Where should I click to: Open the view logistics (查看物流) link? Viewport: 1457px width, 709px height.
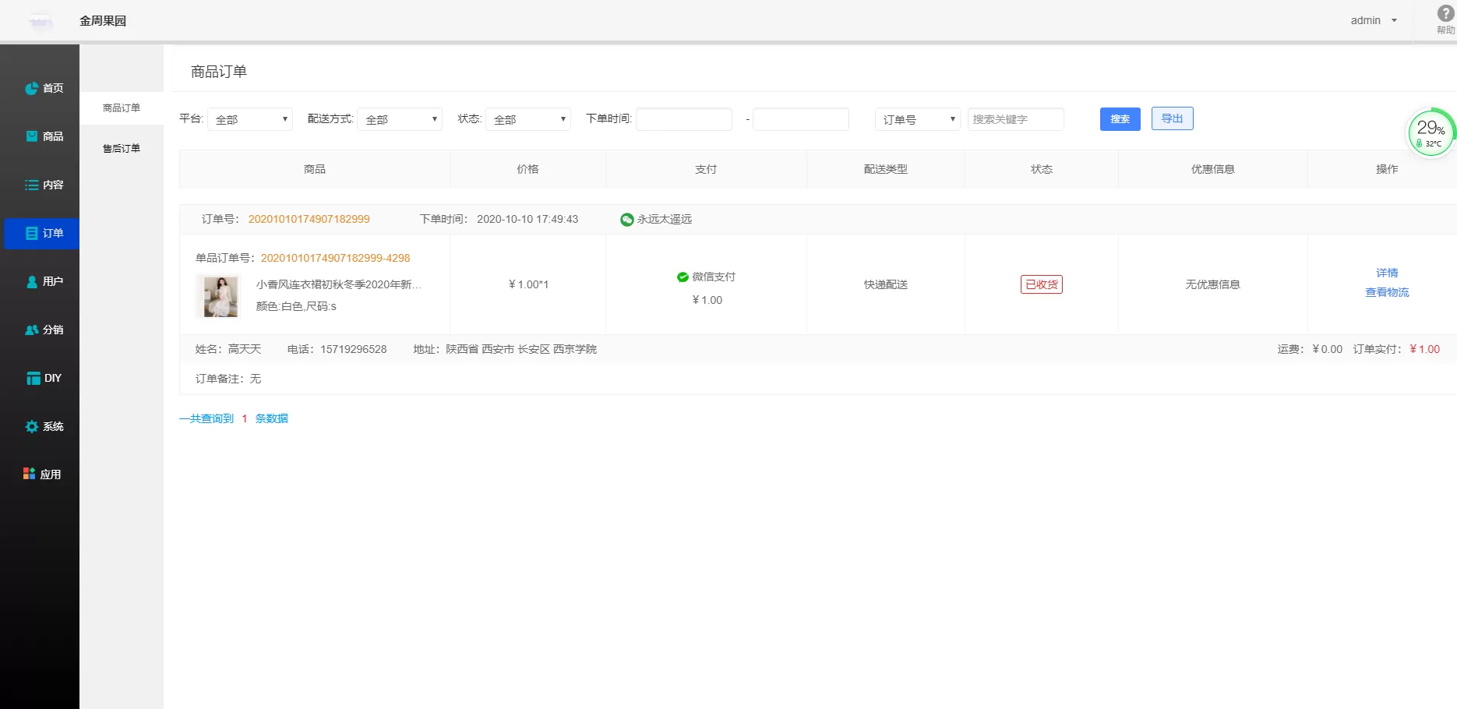(1387, 292)
